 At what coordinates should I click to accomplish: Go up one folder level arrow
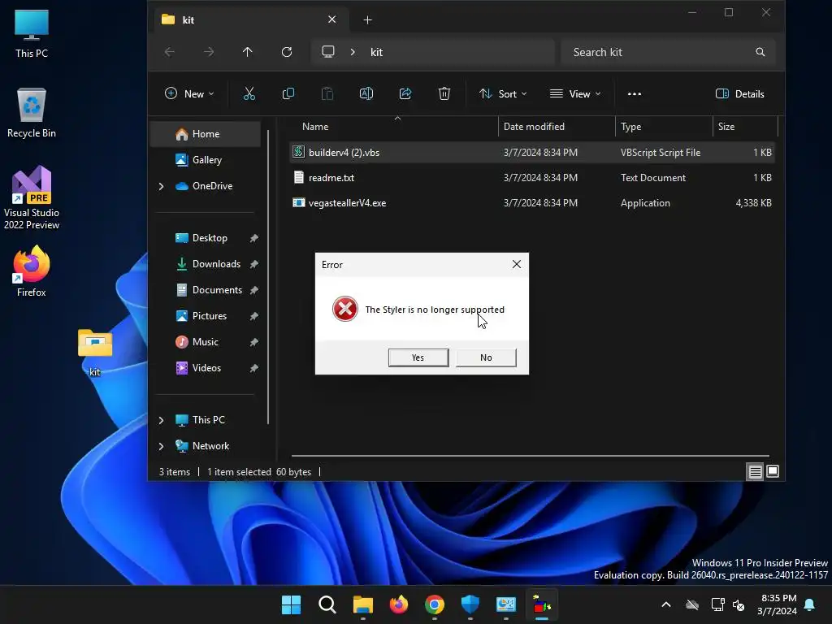tap(248, 52)
